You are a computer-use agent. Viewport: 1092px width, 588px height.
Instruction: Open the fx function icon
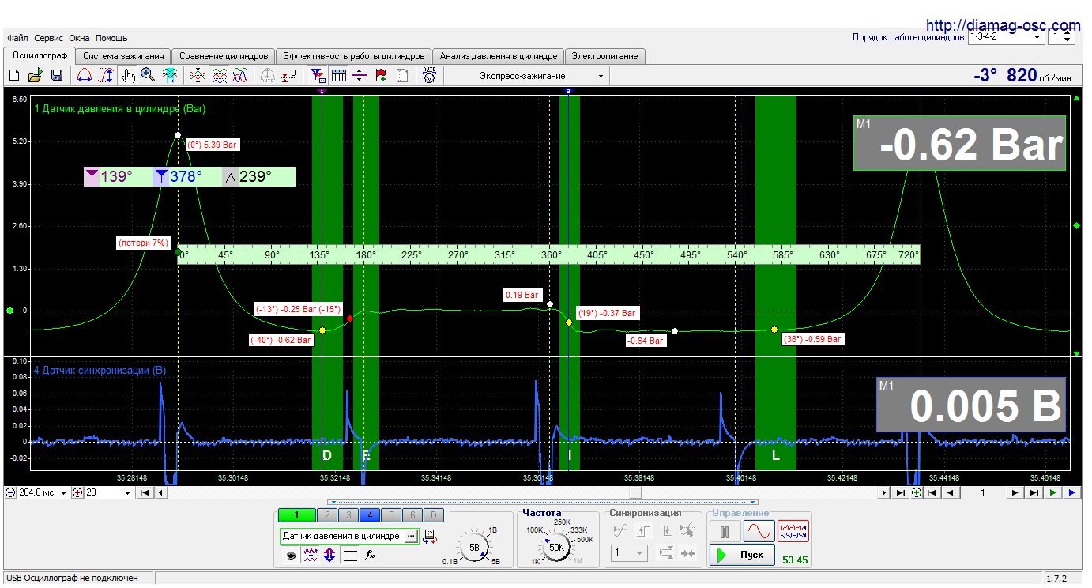(x=370, y=556)
